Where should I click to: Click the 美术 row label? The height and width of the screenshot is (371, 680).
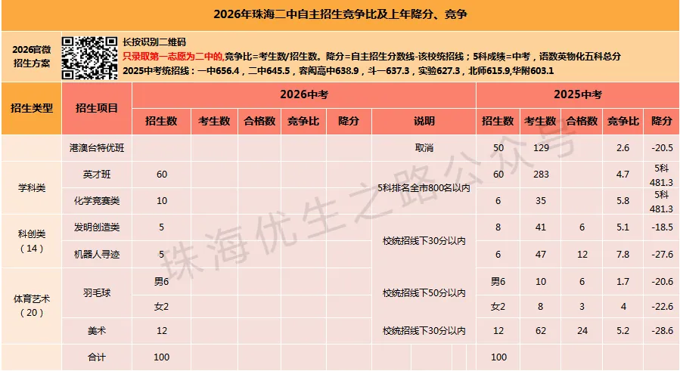pos(97,331)
